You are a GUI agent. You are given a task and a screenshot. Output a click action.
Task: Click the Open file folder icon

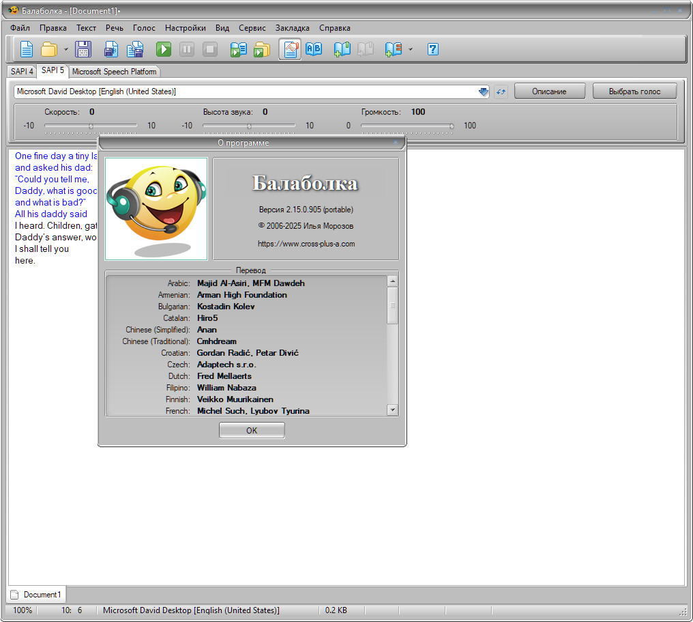pos(50,49)
